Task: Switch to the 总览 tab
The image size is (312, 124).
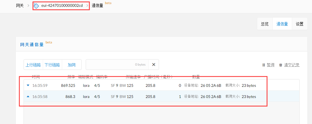Action: (x=265, y=24)
